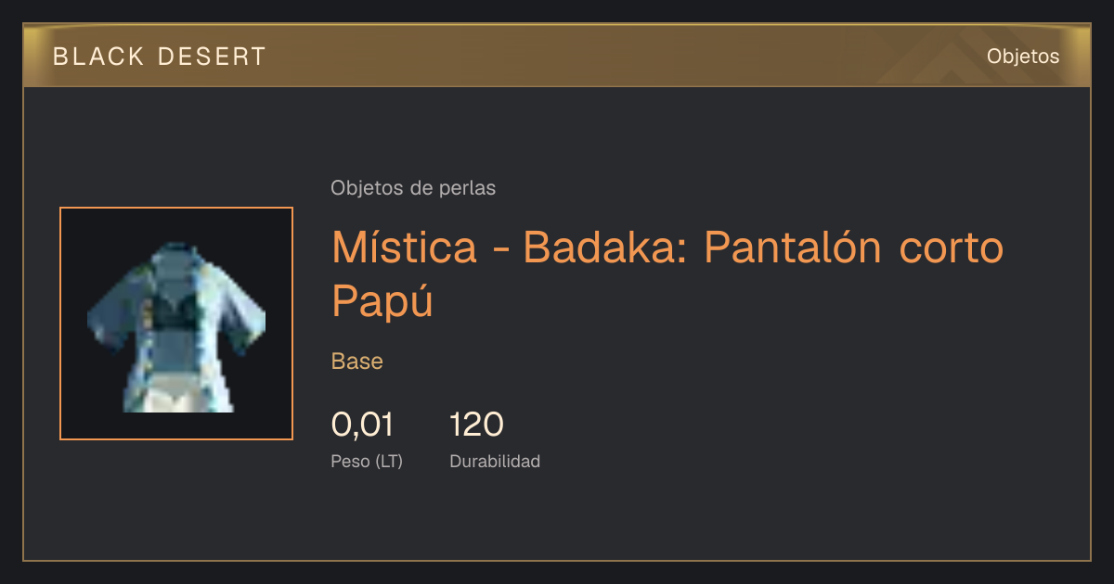
Task: Click the blue jacket's left sleeve in icon
Action: (x=107, y=311)
